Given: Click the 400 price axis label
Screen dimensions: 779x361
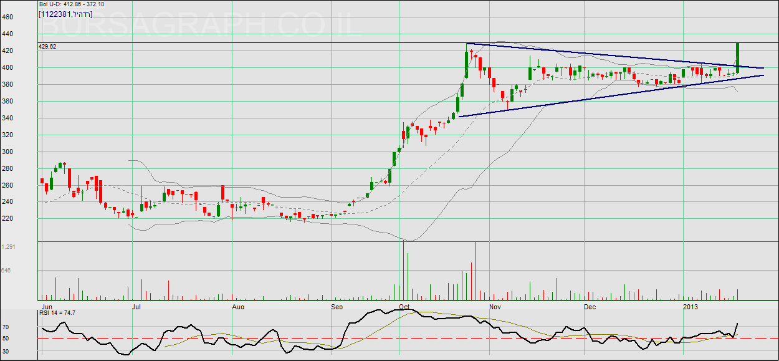Looking at the screenshot, I should (x=7, y=67).
